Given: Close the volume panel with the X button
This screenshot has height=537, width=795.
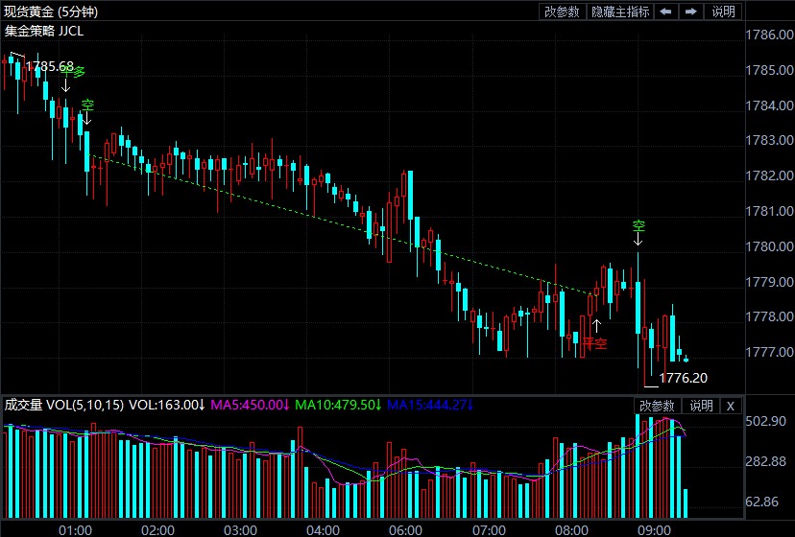Looking at the screenshot, I should click(x=730, y=406).
